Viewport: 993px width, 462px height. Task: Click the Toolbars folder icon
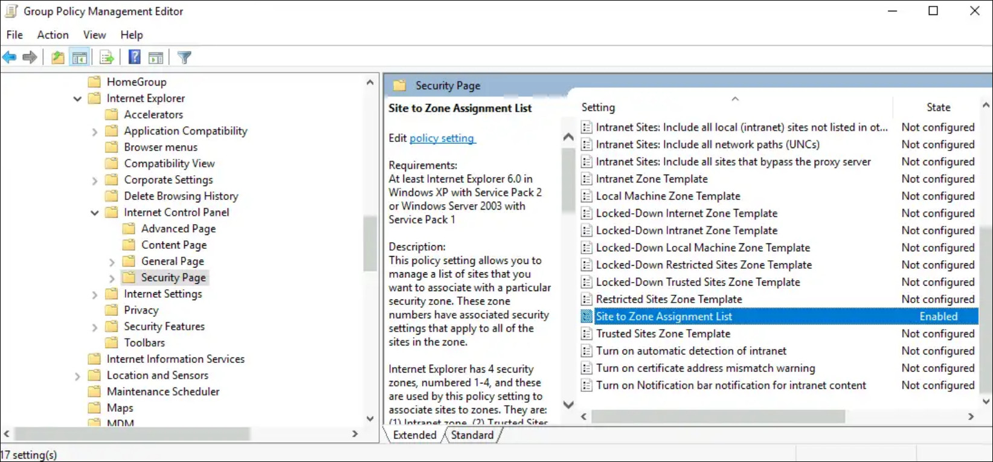tap(111, 342)
